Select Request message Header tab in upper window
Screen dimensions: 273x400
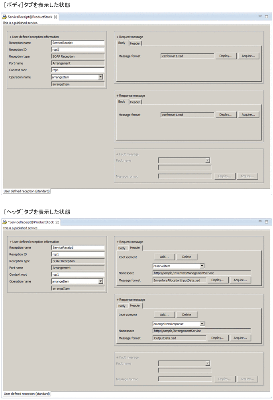pyautogui.click(x=135, y=43)
